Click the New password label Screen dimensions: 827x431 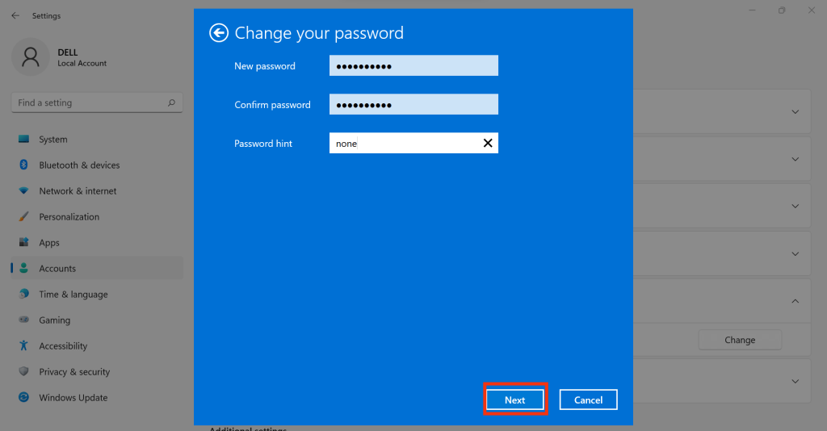265,66
